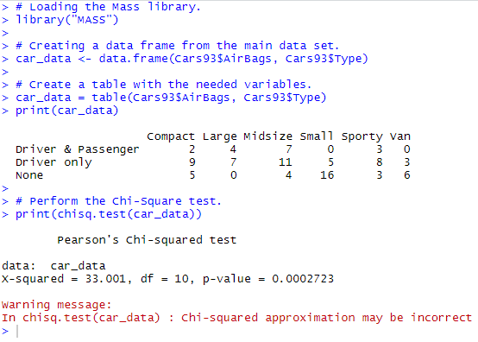Click the Pearson's Chi-squared test heading

click(x=147, y=240)
